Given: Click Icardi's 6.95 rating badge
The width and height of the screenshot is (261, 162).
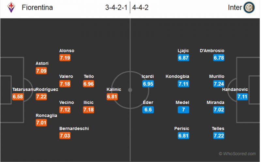Looking at the screenshot, I should 148,84.
